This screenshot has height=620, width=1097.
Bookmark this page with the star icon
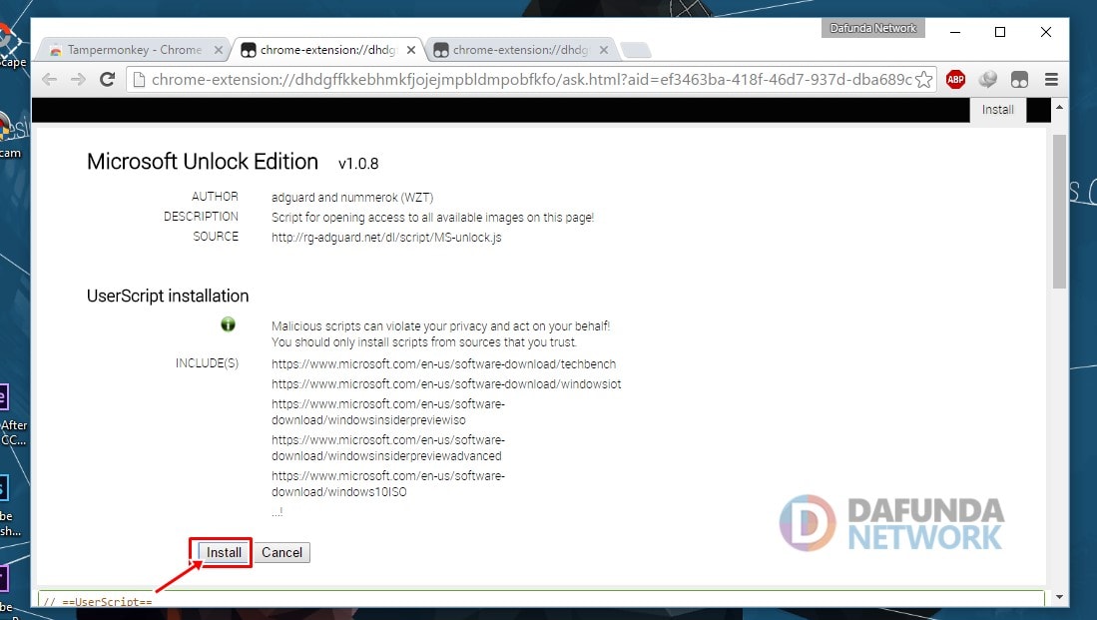pos(924,80)
